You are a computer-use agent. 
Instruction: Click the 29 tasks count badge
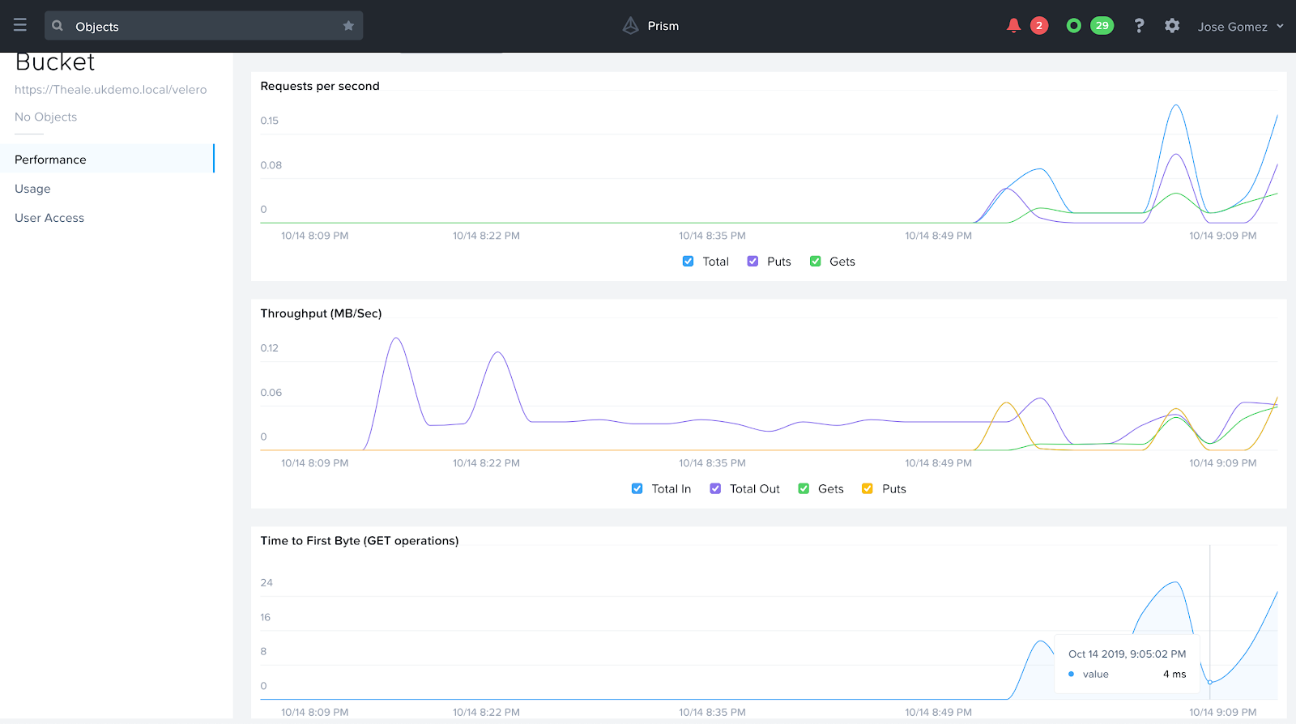[x=1102, y=26]
